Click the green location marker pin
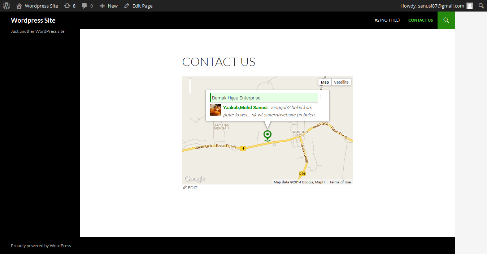 click(268, 136)
